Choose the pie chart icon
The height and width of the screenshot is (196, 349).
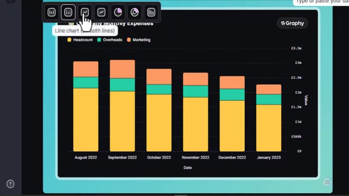tap(118, 12)
